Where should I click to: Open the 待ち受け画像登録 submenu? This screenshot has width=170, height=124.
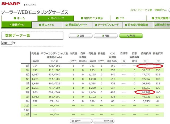(138, 25)
